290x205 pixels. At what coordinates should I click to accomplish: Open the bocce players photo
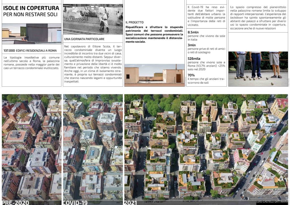pos(258,69)
